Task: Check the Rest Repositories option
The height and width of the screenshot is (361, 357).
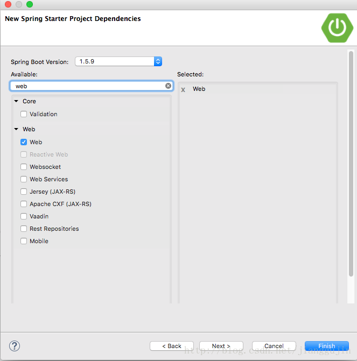Action: coord(24,229)
